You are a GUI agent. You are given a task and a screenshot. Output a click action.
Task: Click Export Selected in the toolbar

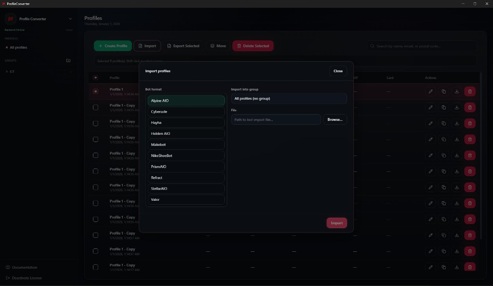[183, 46]
